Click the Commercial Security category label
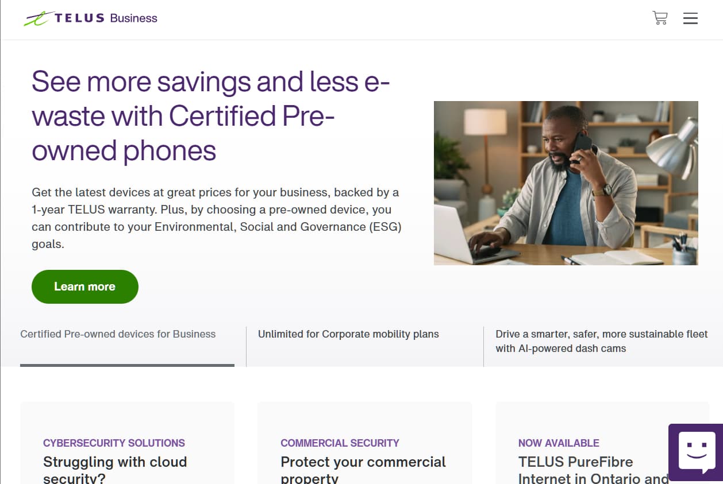Screen dimensions: 723x484 [x=340, y=443]
